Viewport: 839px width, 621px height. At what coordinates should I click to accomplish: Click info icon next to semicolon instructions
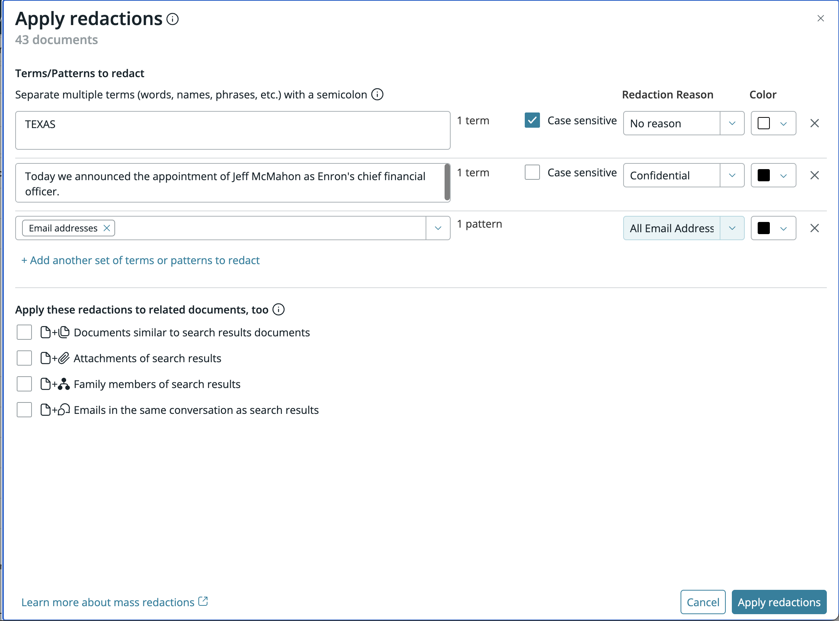pos(377,94)
